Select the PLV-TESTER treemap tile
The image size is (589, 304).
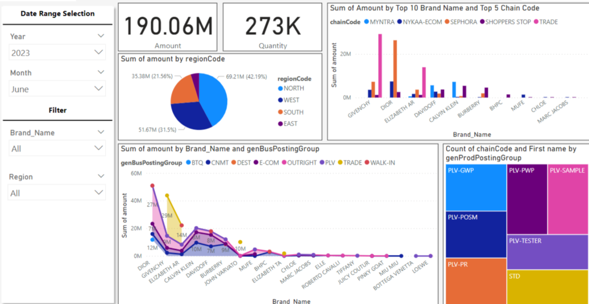point(548,252)
